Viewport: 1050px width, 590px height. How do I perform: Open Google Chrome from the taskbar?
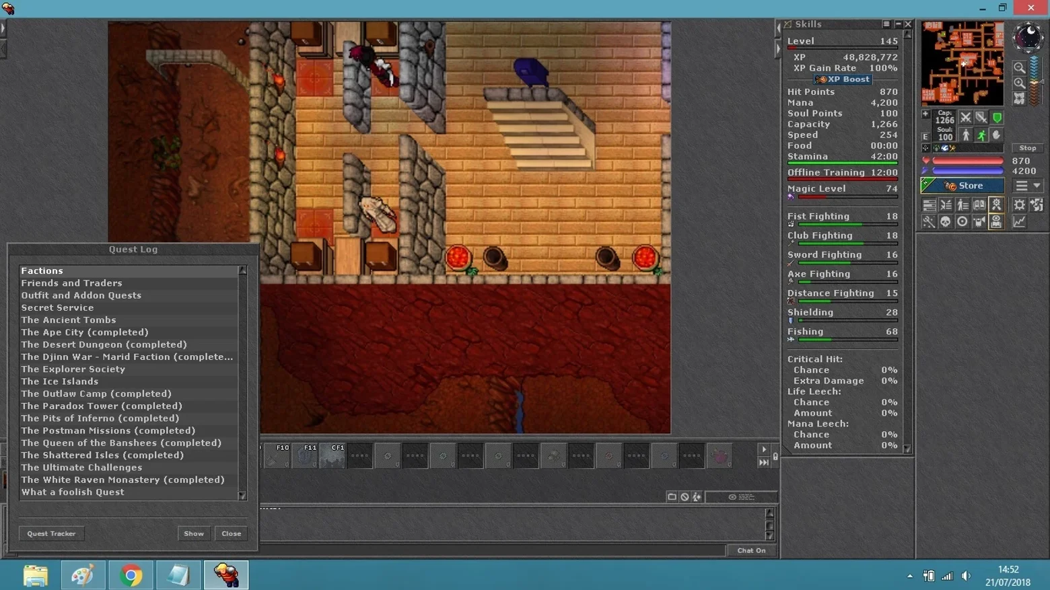click(x=131, y=576)
